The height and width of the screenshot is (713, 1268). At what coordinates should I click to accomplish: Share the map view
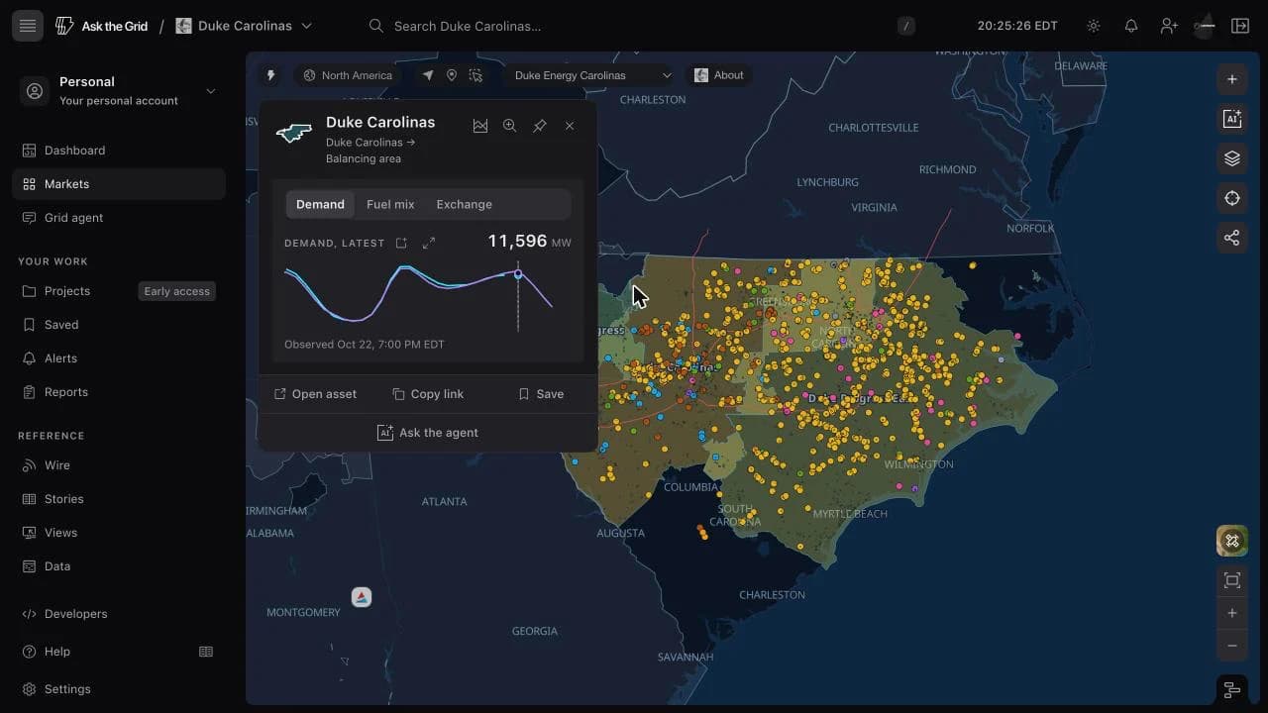click(x=1232, y=238)
